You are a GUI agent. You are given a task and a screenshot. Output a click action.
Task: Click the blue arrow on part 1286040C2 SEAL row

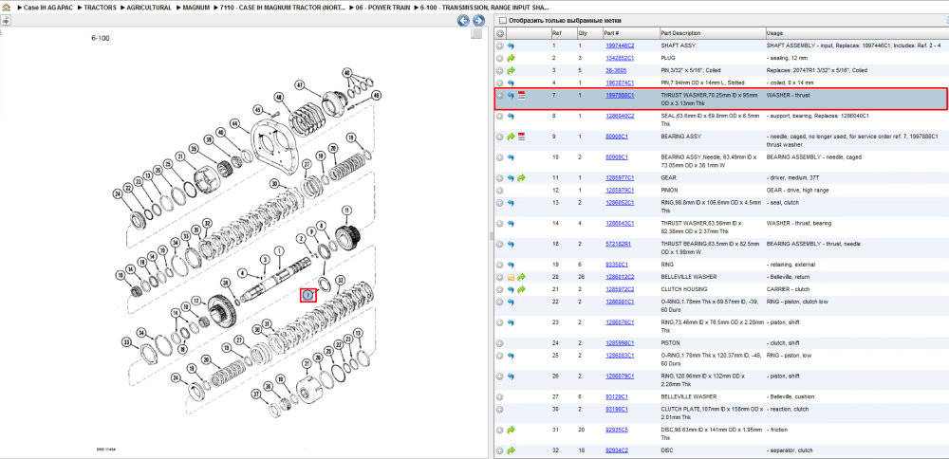point(511,116)
